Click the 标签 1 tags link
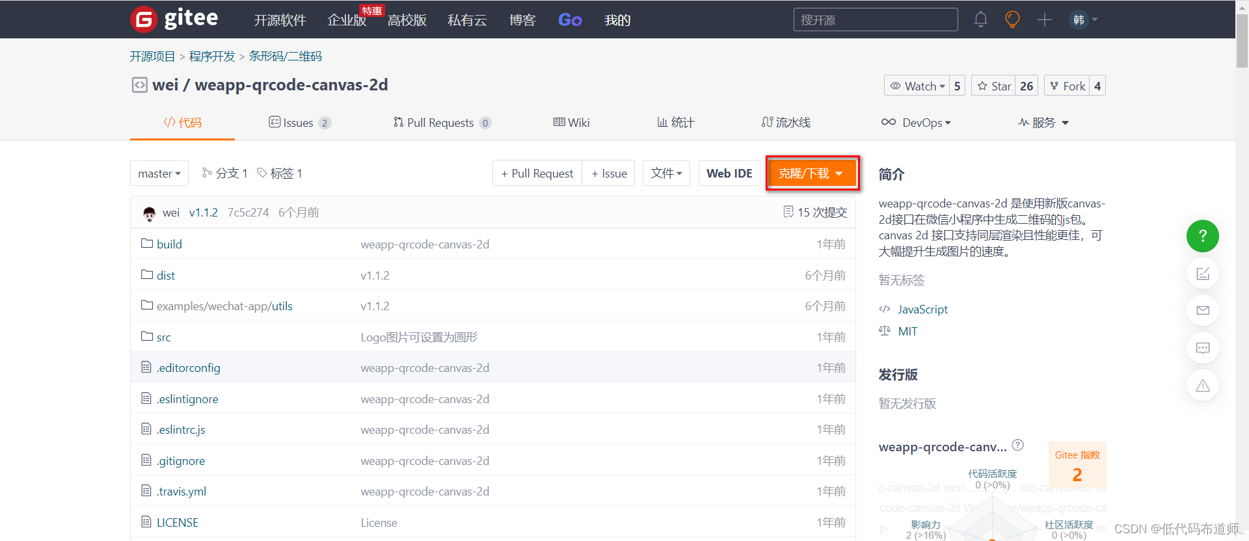This screenshot has width=1249, height=541. point(280,173)
